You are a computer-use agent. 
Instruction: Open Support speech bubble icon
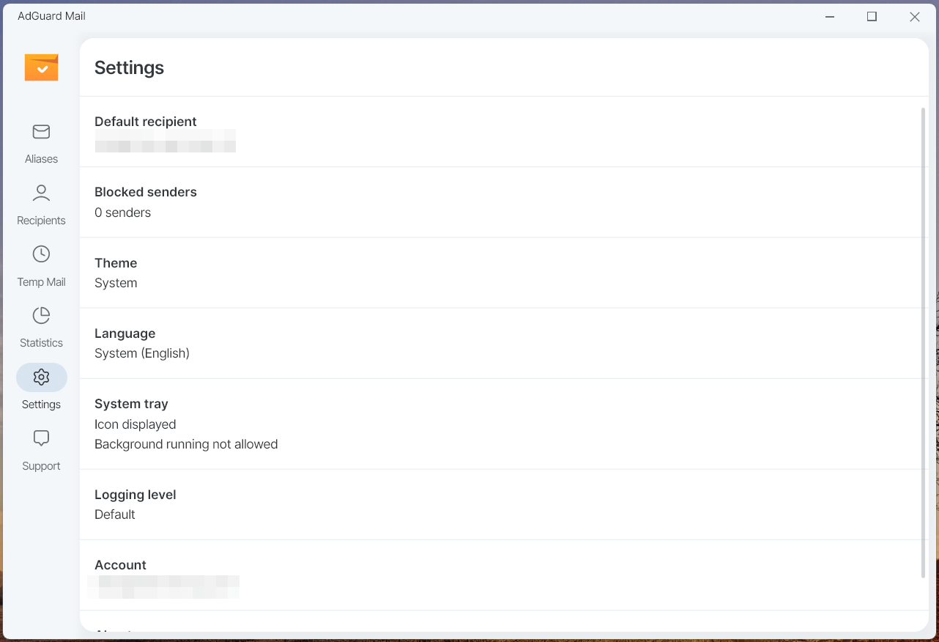(41, 438)
